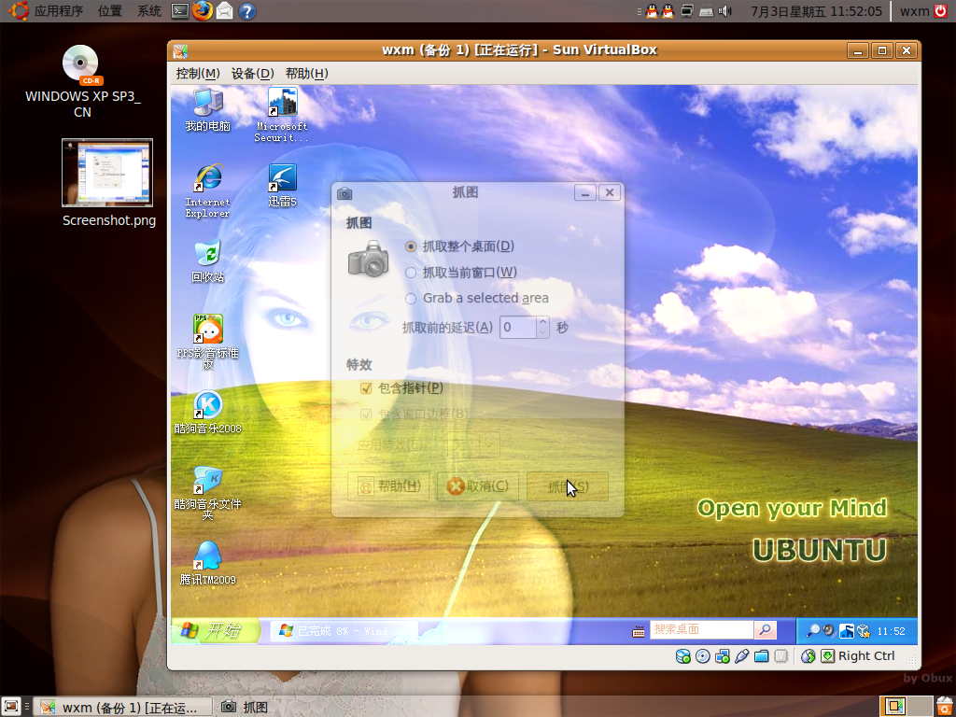Image resolution: width=956 pixels, height=717 pixels.
Task: Select the Grab a selected area radio button
Action: pyautogui.click(x=411, y=298)
